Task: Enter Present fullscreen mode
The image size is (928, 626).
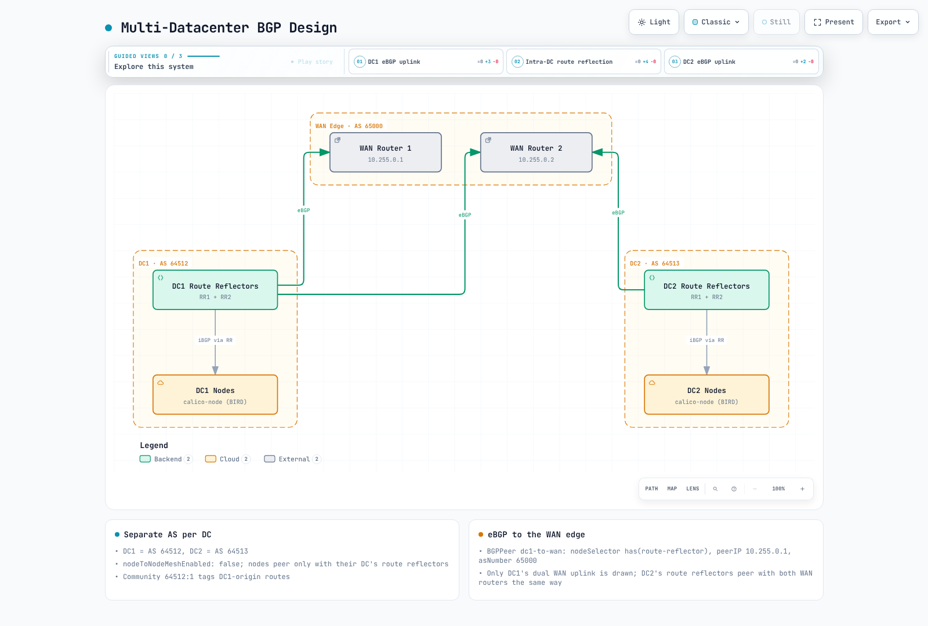Action: 833,22
